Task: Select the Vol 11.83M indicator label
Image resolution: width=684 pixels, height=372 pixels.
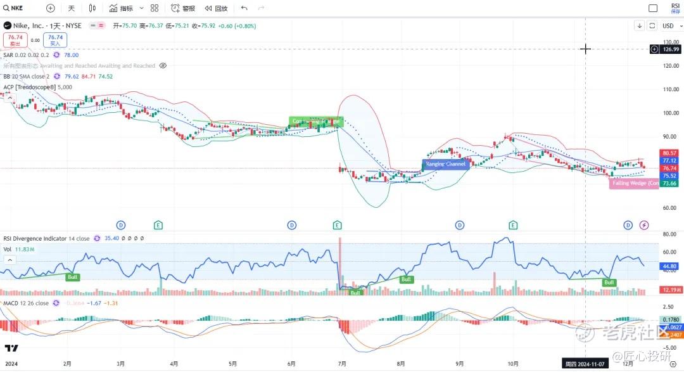Action: tap(19, 249)
